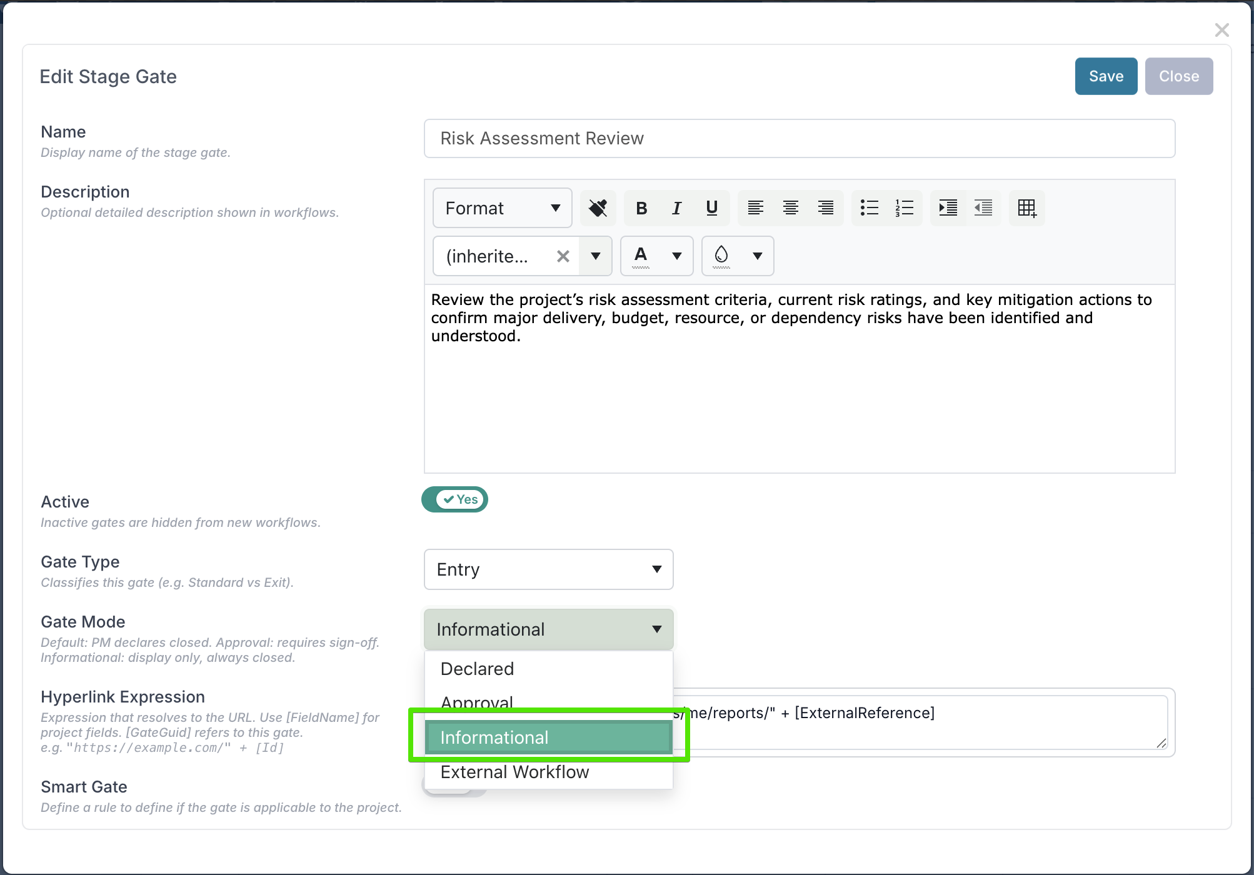
Task: Toggle the Active switch off
Action: [x=454, y=499]
